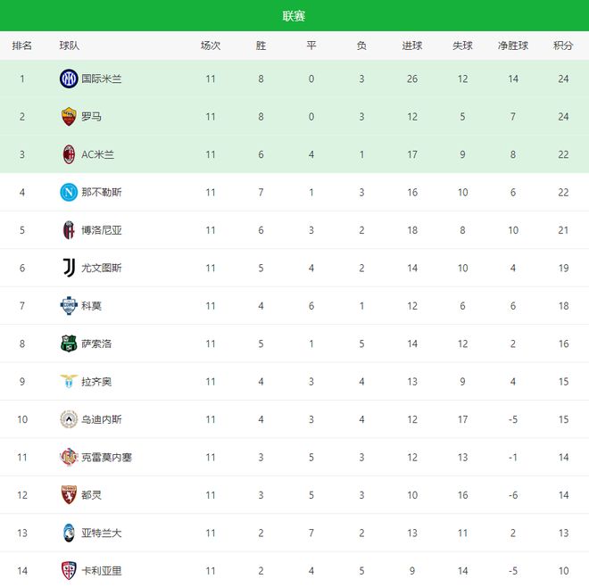Open the 卡利亚里 team link
589x587 pixels.
pyautogui.click(x=102, y=571)
